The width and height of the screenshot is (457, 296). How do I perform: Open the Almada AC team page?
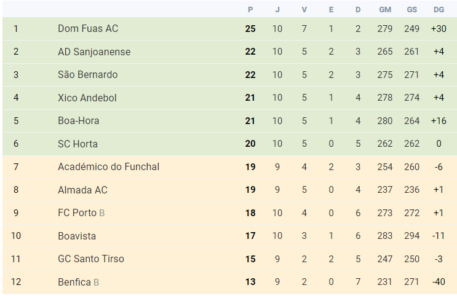pyautogui.click(x=82, y=190)
